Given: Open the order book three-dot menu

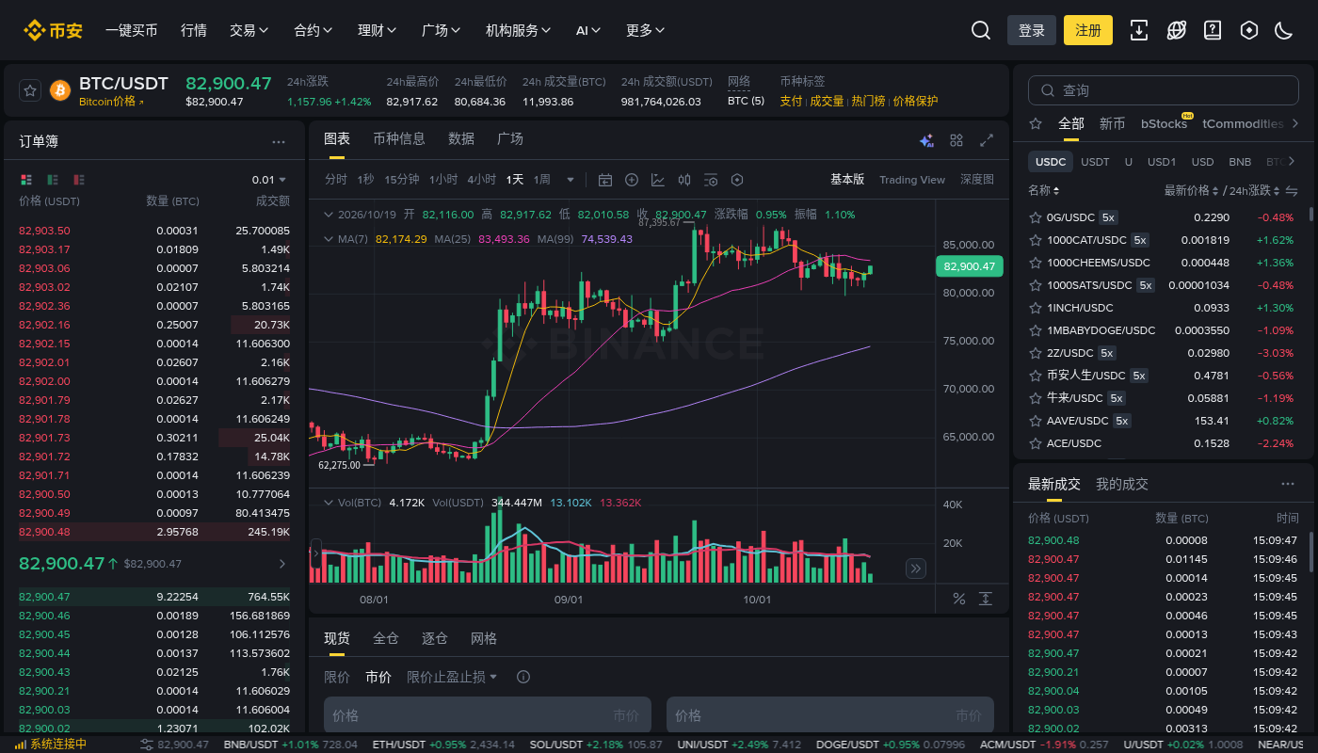Looking at the screenshot, I should pos(279,142).
